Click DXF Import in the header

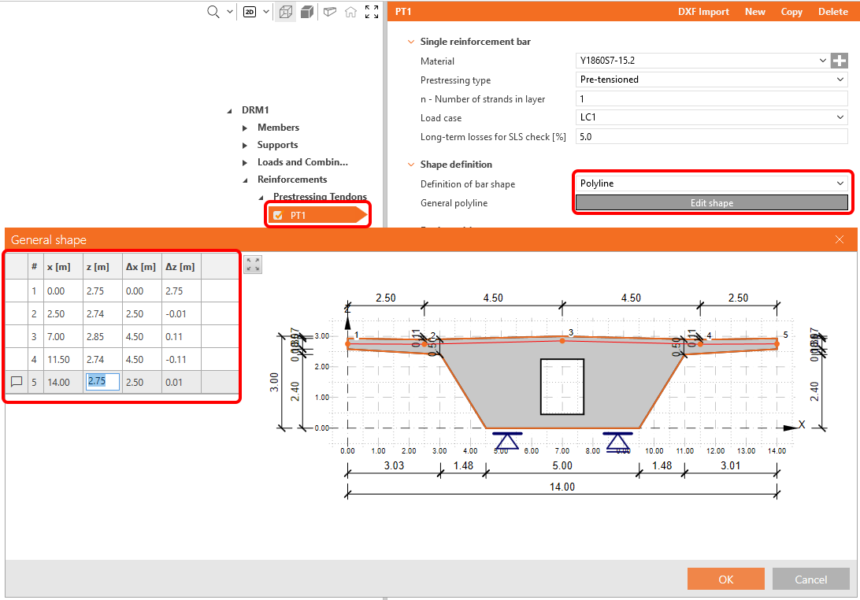pyautogui.click(x=703, y=12)
